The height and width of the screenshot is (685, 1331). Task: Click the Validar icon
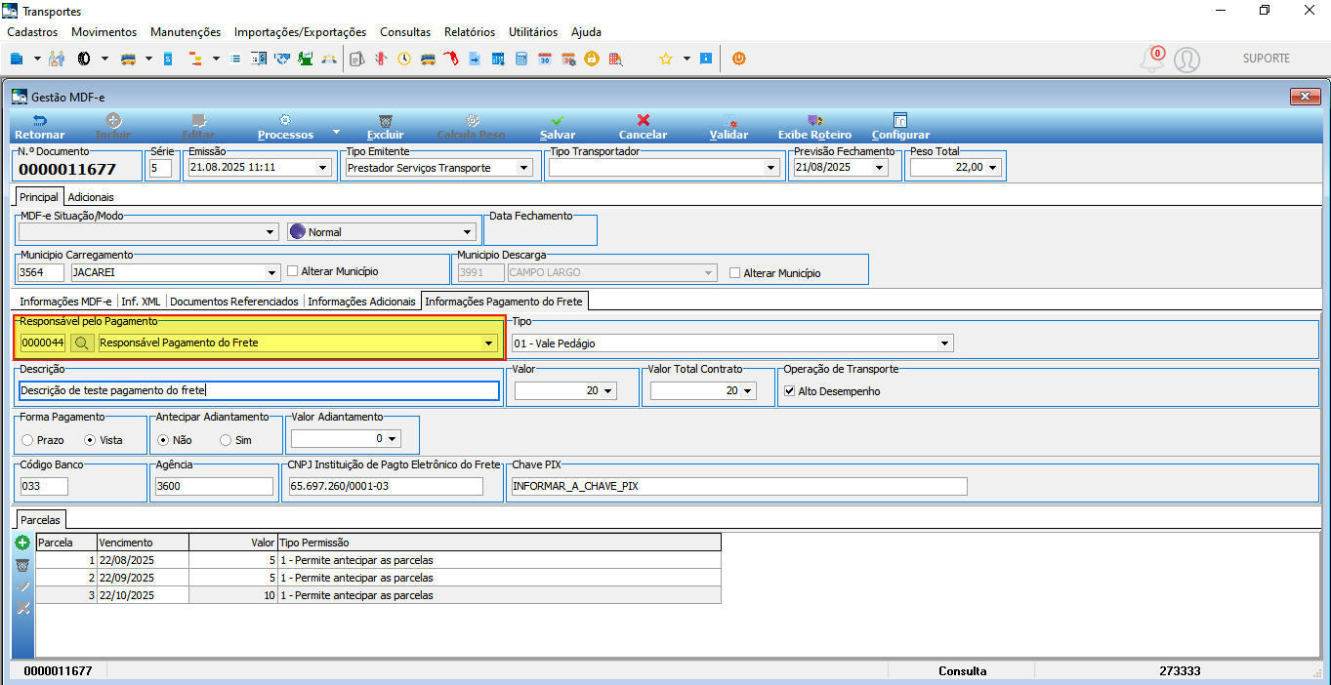(729, 120)
